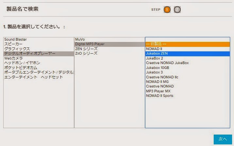234x146 pixels.
Task: Select NOMAD II product
Action: [188, 49]
